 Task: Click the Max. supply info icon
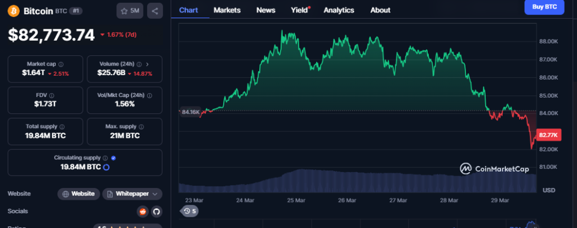pos(142,127)
